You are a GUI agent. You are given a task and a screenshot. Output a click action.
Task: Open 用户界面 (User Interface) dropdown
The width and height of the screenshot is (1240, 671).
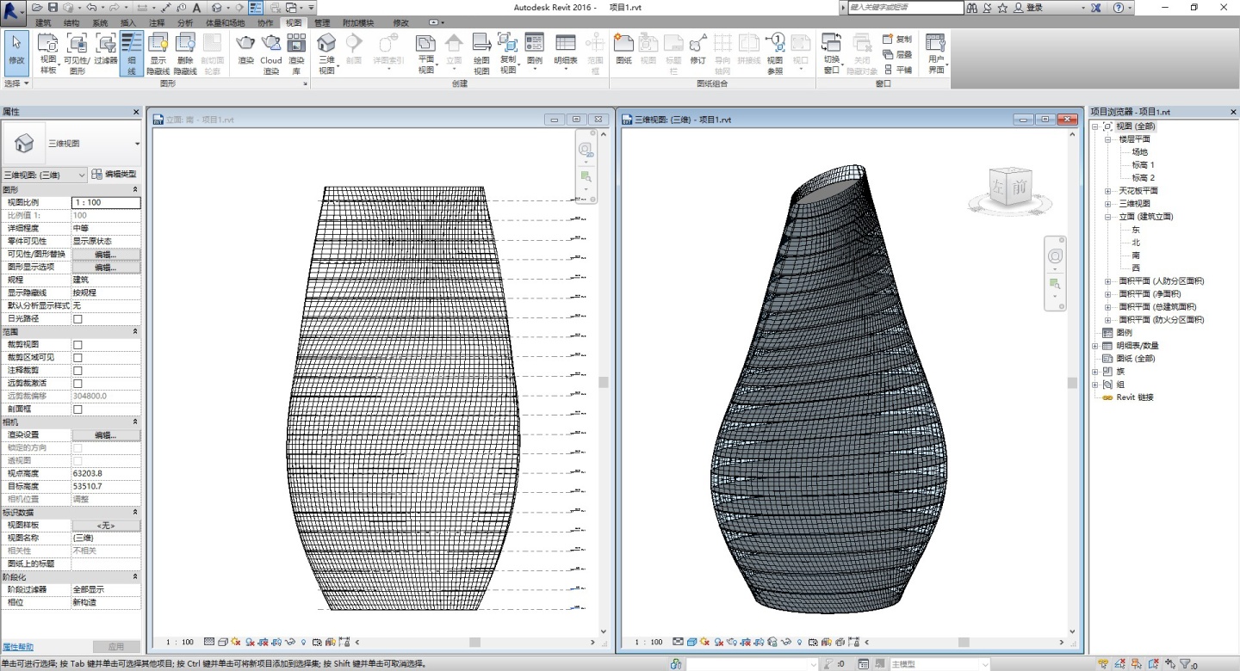click(936, 53)
